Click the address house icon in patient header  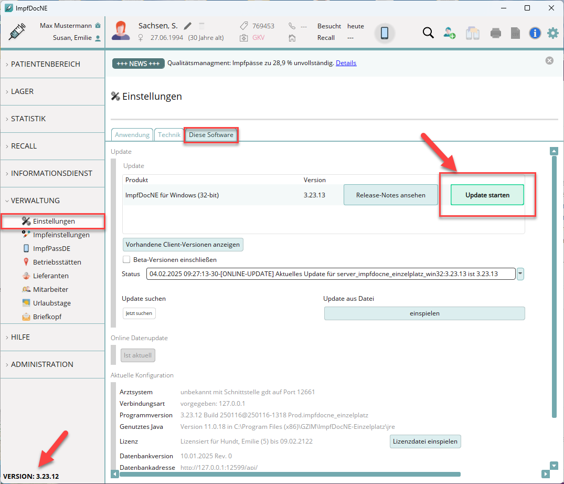292,38
